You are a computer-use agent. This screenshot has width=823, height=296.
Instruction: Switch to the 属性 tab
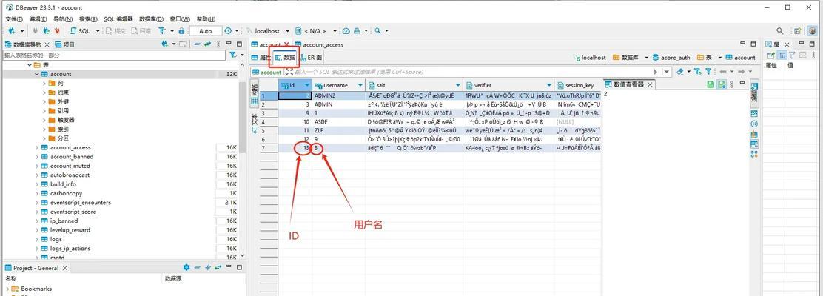coord(261,58)
